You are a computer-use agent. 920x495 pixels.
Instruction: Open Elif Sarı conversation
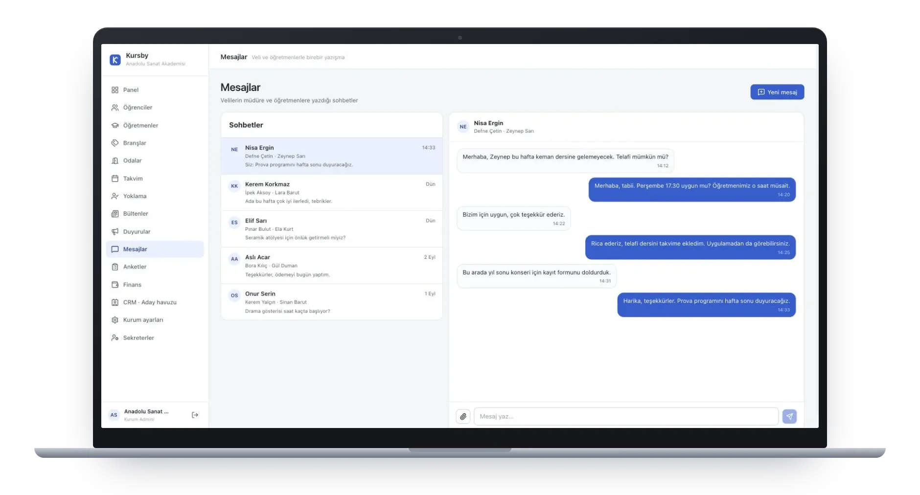332,229
